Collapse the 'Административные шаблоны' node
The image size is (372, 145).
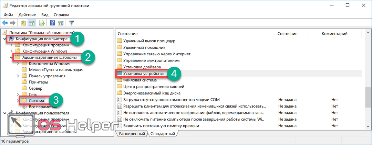click(x=11, y=57)
